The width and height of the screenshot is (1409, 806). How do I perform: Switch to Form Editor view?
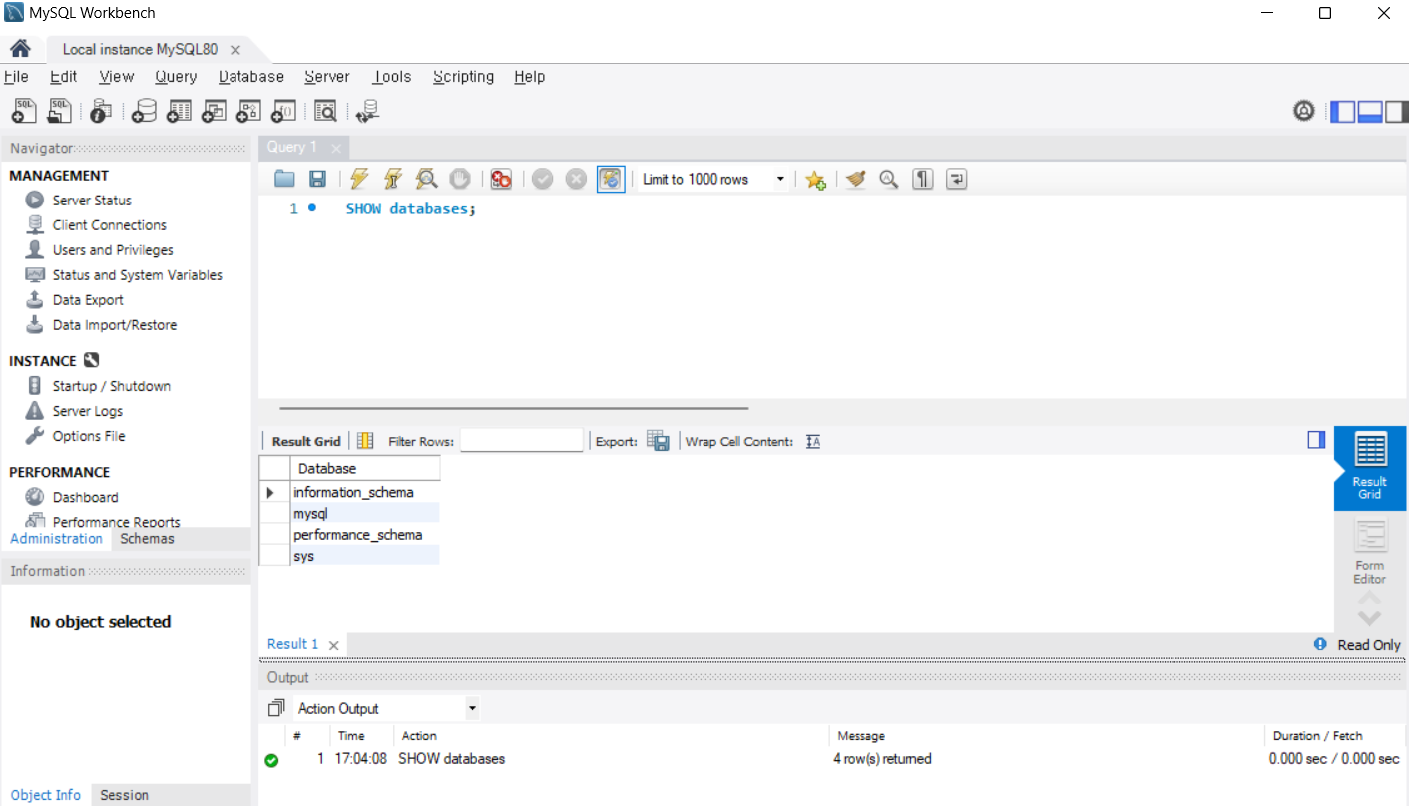1370,552
